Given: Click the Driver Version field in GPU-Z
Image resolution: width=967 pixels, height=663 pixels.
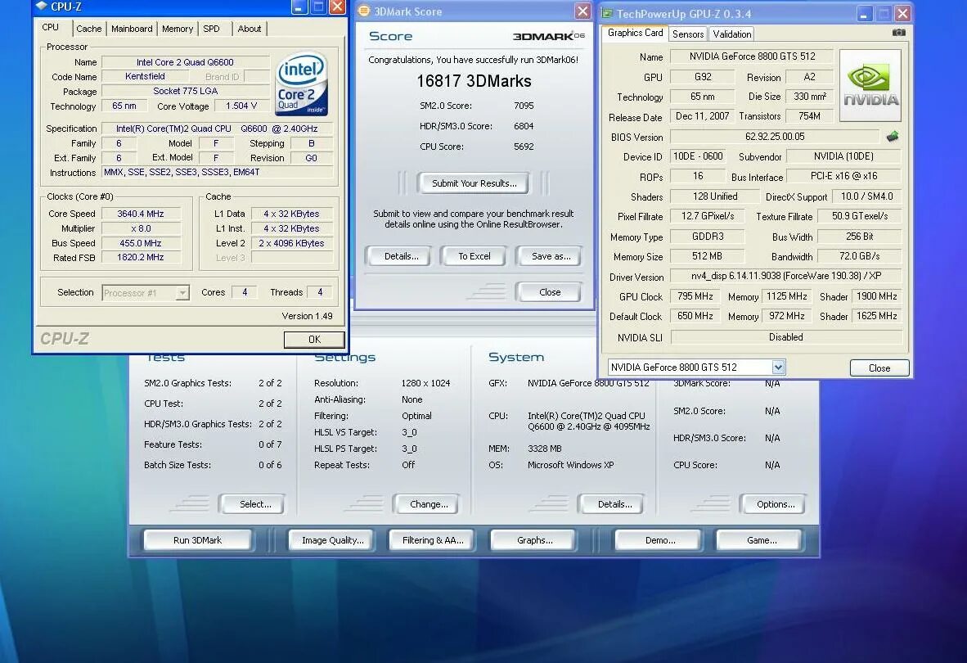Looking at the screenshot, I should pyautogui.click(x=785, y=276).
